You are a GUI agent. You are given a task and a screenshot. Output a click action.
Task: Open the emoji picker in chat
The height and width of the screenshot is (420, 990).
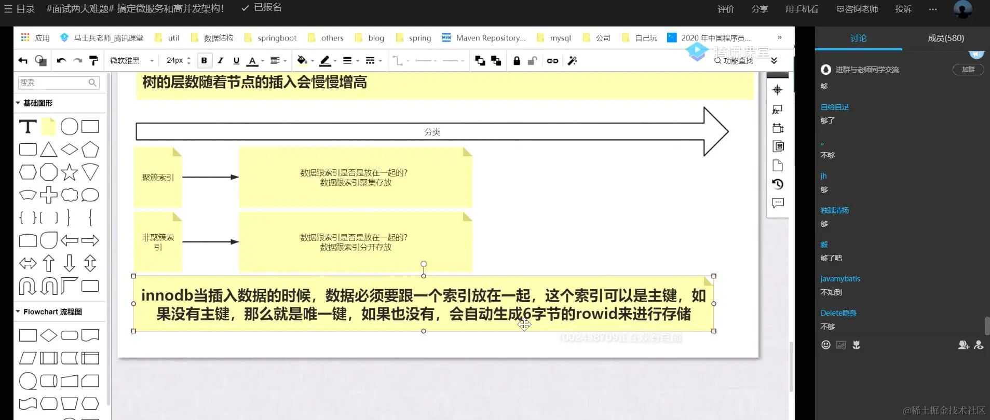tap(826, 345)
